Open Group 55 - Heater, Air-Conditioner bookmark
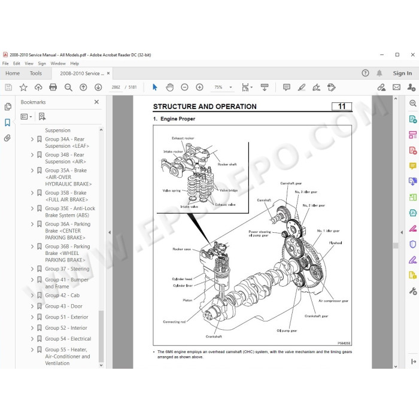Viewport: 419px width, 419px height. coord(68,357)
